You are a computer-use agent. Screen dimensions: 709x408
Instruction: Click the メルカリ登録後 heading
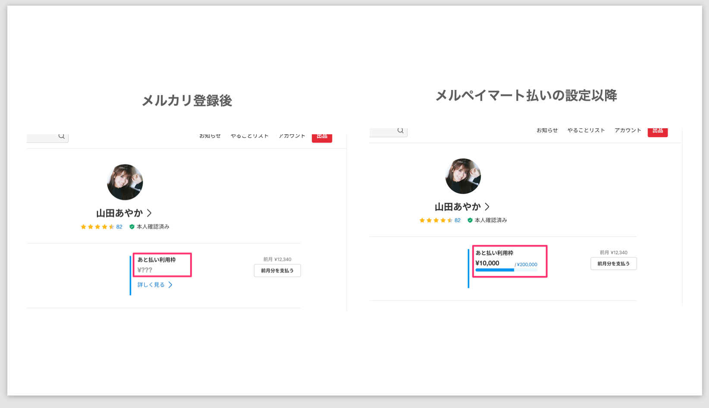[187, 101]
